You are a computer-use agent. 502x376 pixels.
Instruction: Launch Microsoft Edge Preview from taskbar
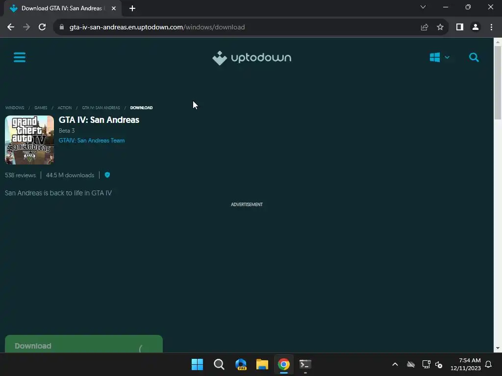click(241, 364)
